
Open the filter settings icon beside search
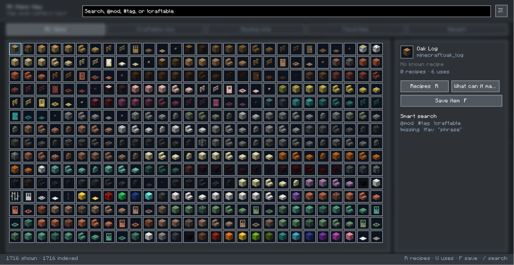(501, 11)
